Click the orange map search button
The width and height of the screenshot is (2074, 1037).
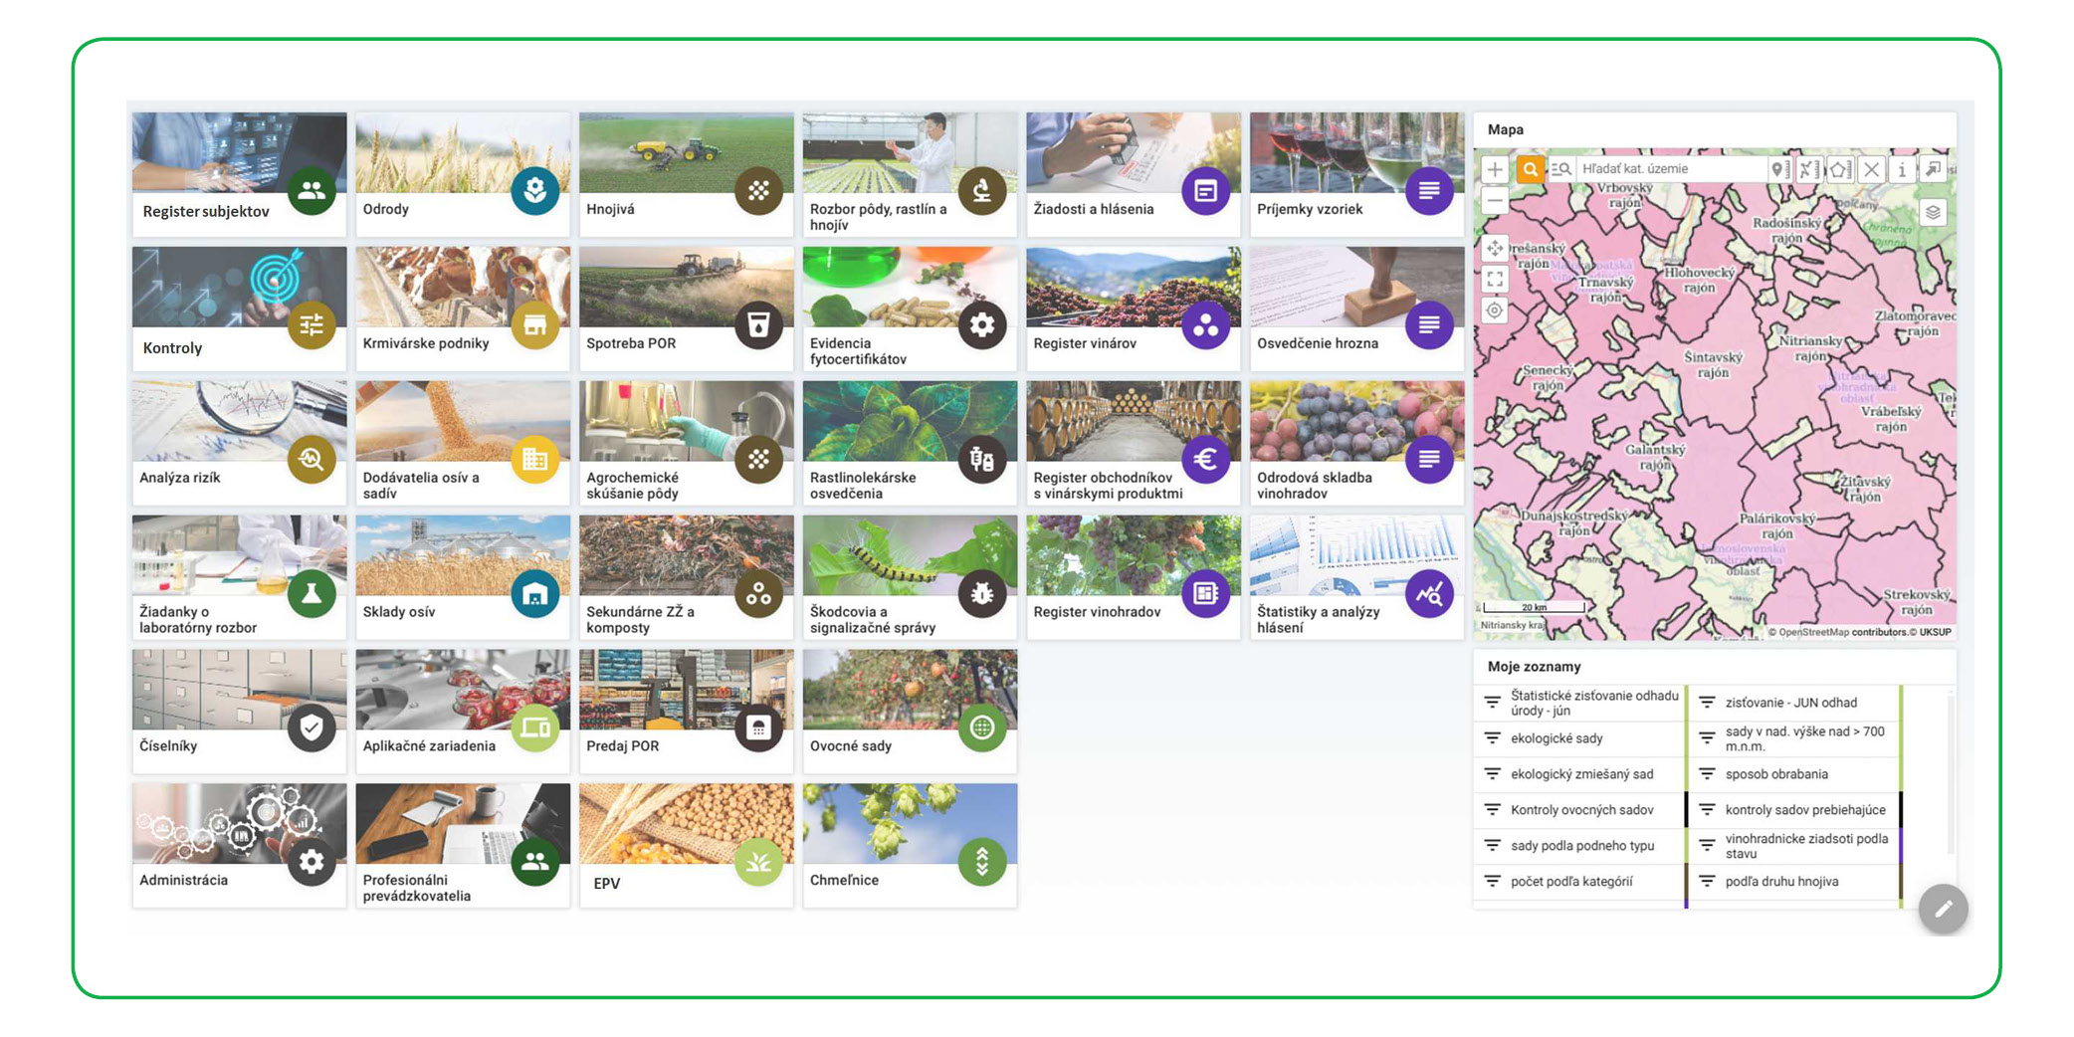[1530, 169]
